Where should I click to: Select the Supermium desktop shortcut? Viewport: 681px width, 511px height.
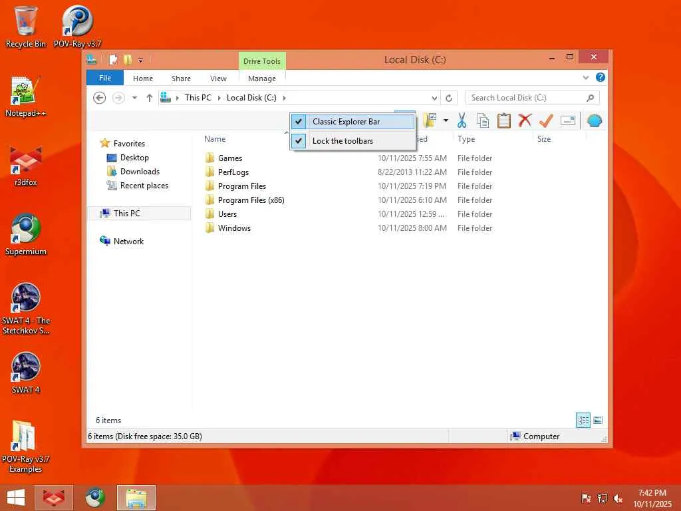tap(26, 235)
